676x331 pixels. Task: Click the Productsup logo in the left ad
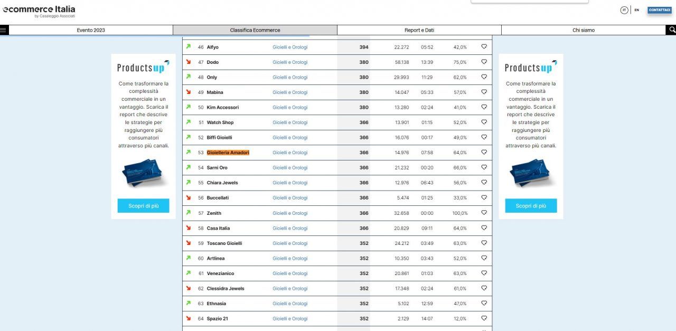tap(143, 67)
